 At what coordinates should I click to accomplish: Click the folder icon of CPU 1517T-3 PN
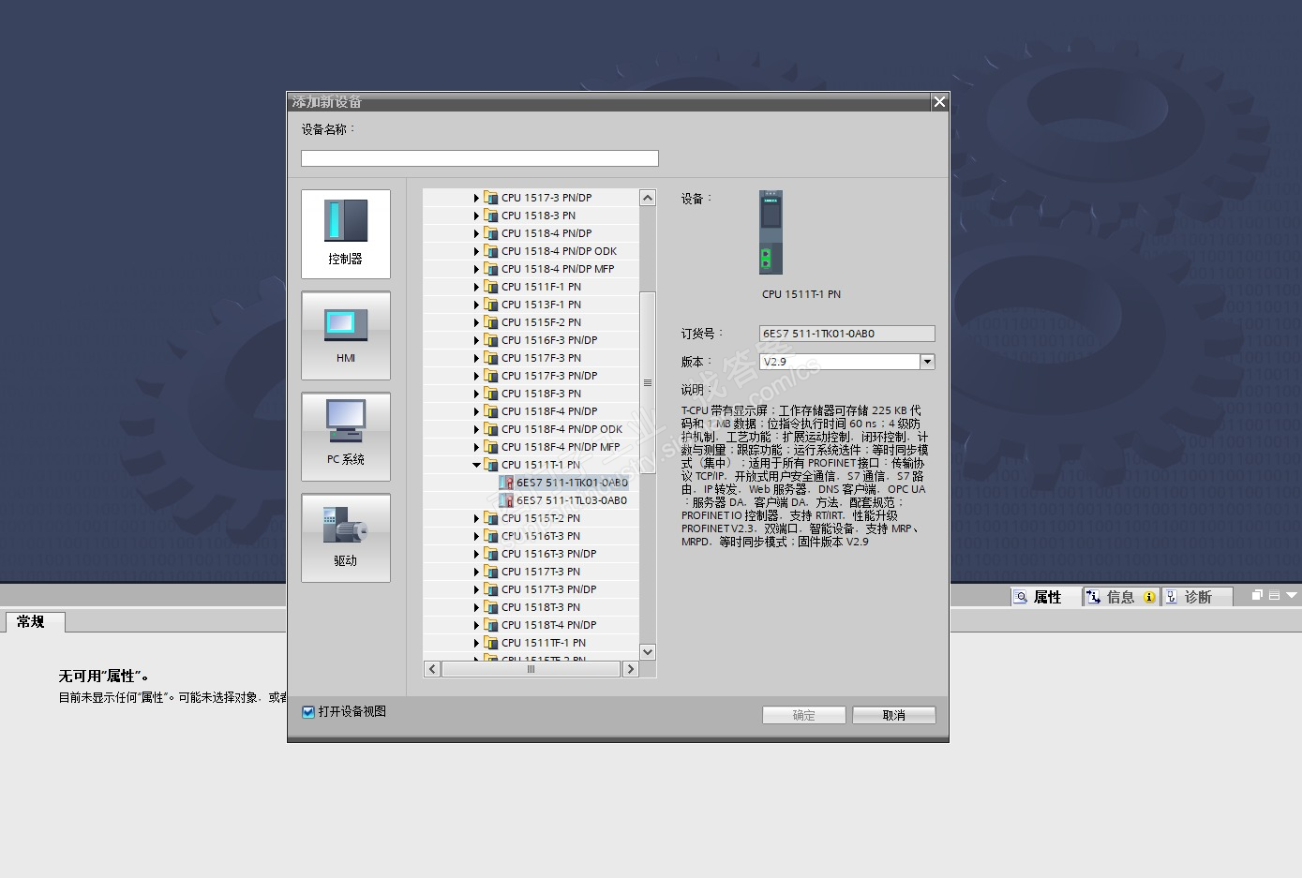pyautogui.click(x=491, y=572)
